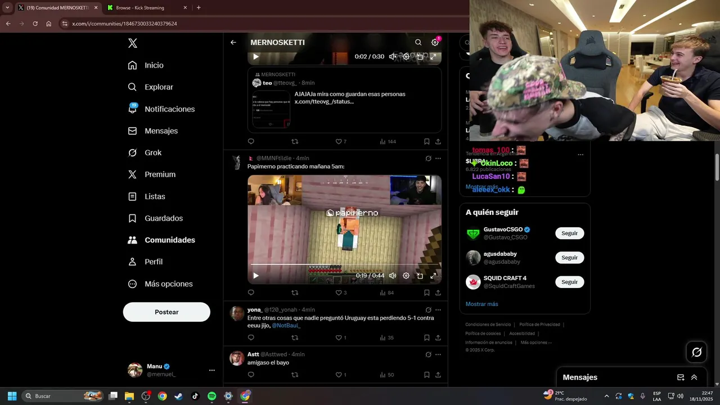Image resolution: width=720 pixels, height=405 pixels.
Task: Reload the page in Chrome
Action: point(35,24)
